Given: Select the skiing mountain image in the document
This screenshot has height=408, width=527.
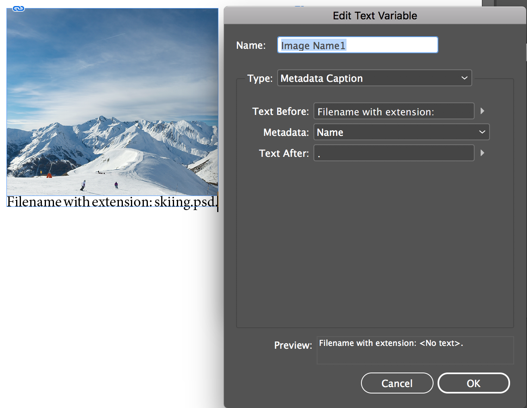Looking at the screenshot, I should pos(112,102).
